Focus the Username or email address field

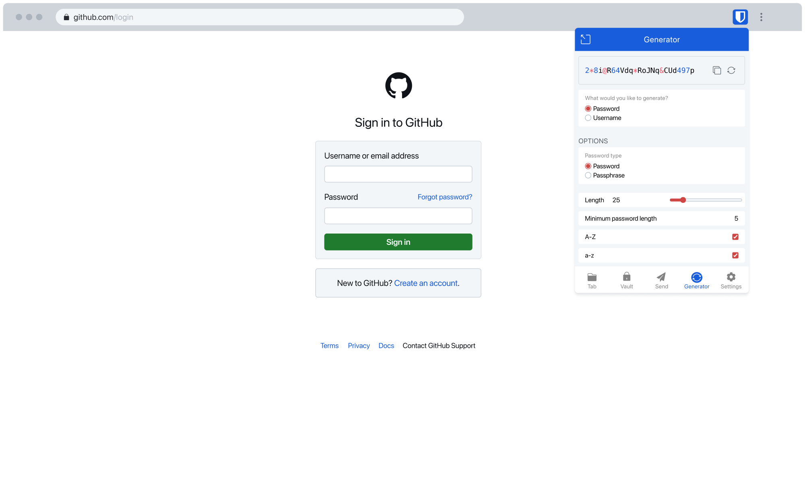(398, 174)
